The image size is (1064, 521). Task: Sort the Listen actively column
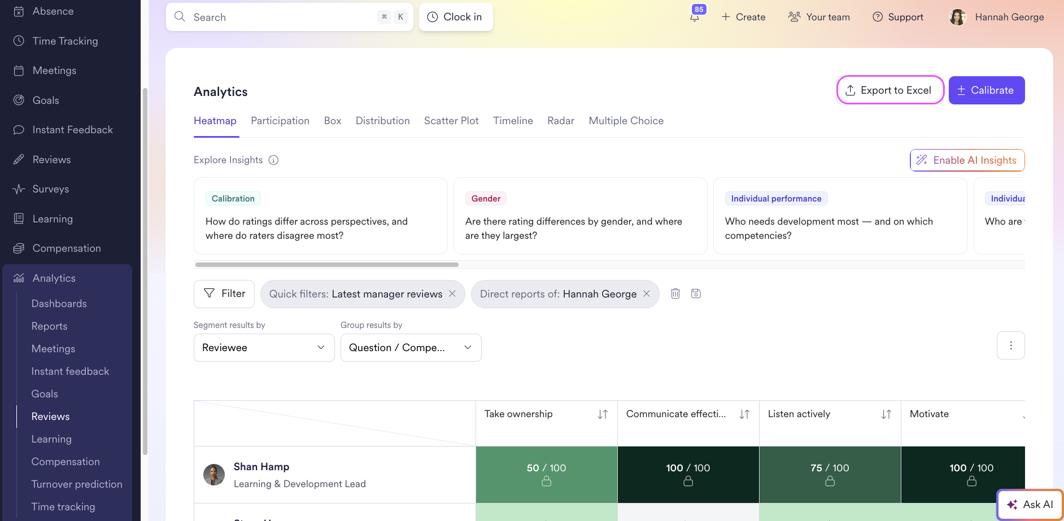(886, 414)
